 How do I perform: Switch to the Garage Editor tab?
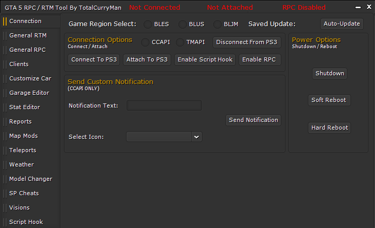(29, 93)
